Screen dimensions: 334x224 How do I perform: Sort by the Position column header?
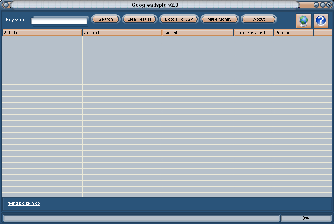tap(294, 33)
